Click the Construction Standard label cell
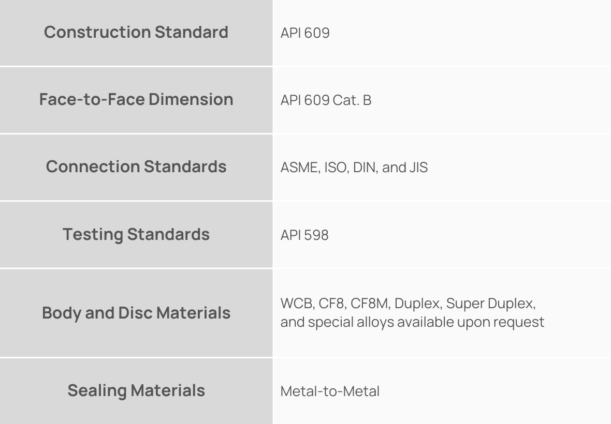The height and width of the screenshot is (424, 611). [136, 32]
